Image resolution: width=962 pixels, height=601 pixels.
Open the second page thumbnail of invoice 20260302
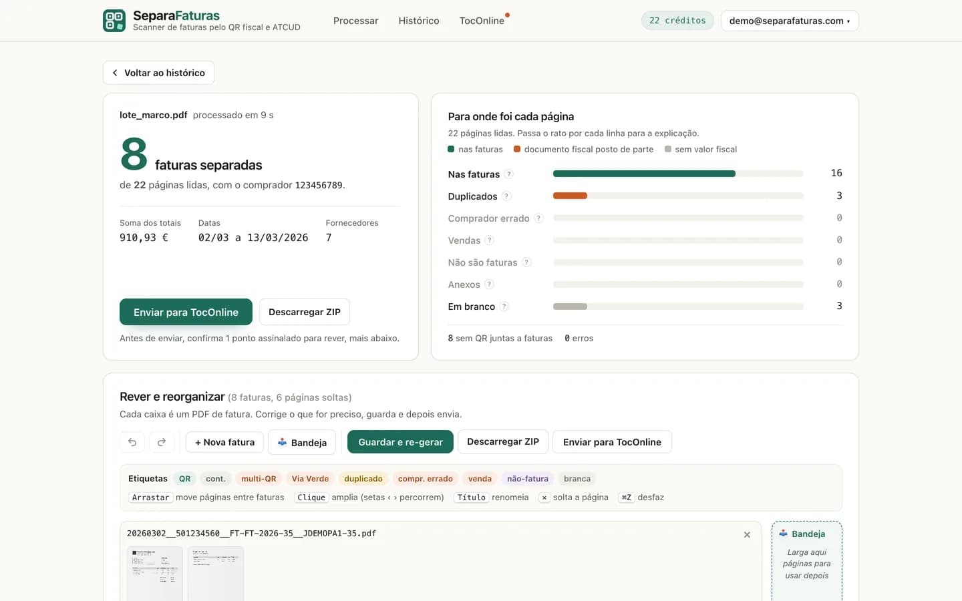pyautogui.click(x=216, y=574)
